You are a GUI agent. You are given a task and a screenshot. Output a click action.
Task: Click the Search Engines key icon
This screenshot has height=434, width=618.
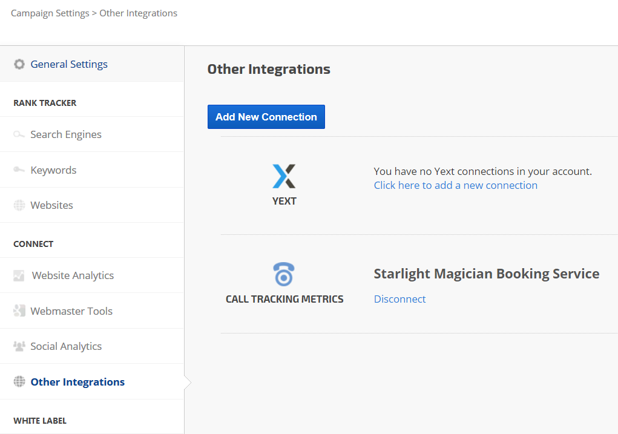click(x=19, y=134)
